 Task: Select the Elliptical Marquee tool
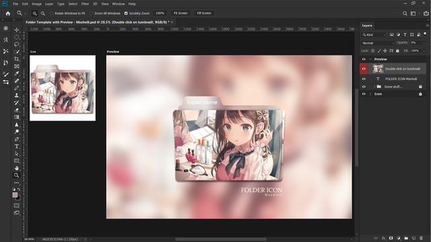pos(16,37)
